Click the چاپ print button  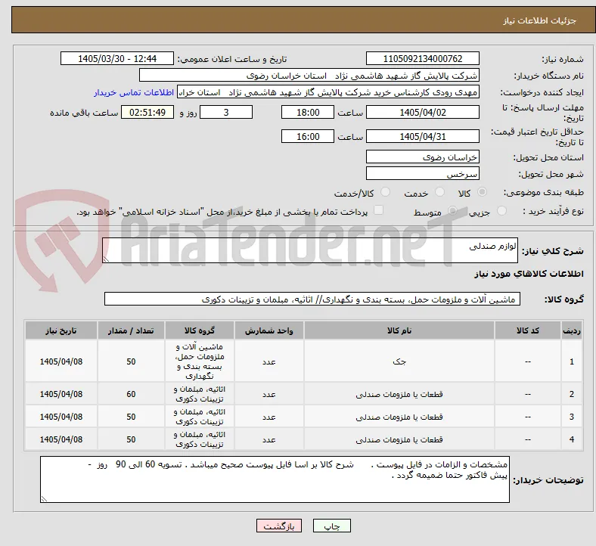tap(332, 526)
